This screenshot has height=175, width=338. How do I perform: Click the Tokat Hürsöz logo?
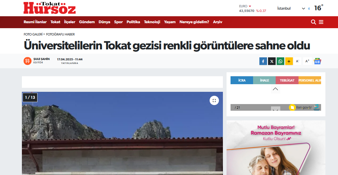tap(49, 8)
